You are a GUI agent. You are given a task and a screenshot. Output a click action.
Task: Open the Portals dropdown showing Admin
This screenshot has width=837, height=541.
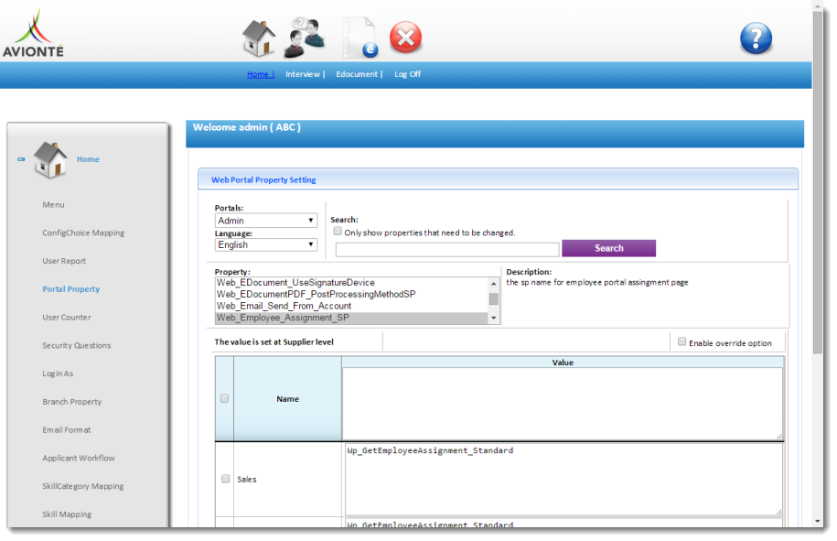(x=266, y=221)
